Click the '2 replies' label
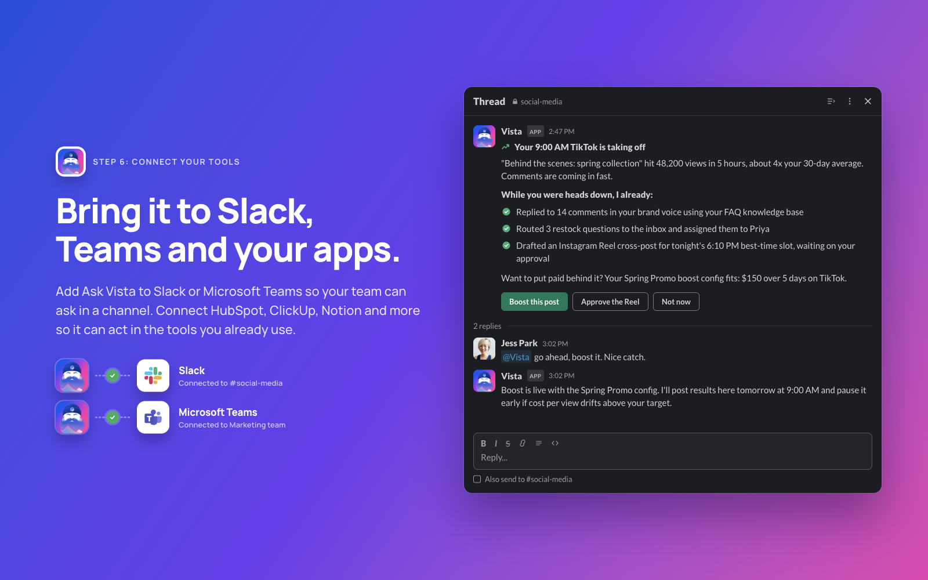 [x=487, y=326]
